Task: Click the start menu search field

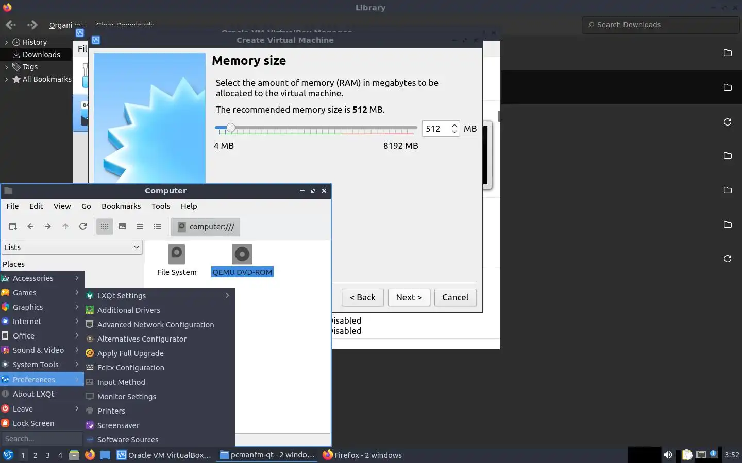Action: pyautogui.click(x=42, y=439)
